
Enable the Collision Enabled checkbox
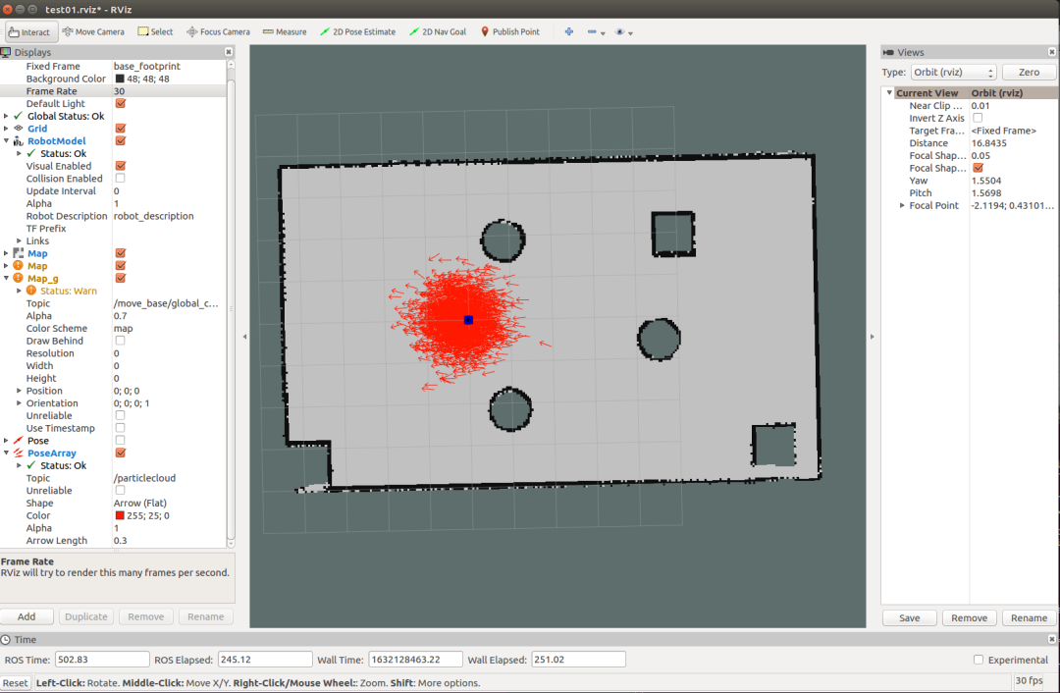click(x=121, y=179)
